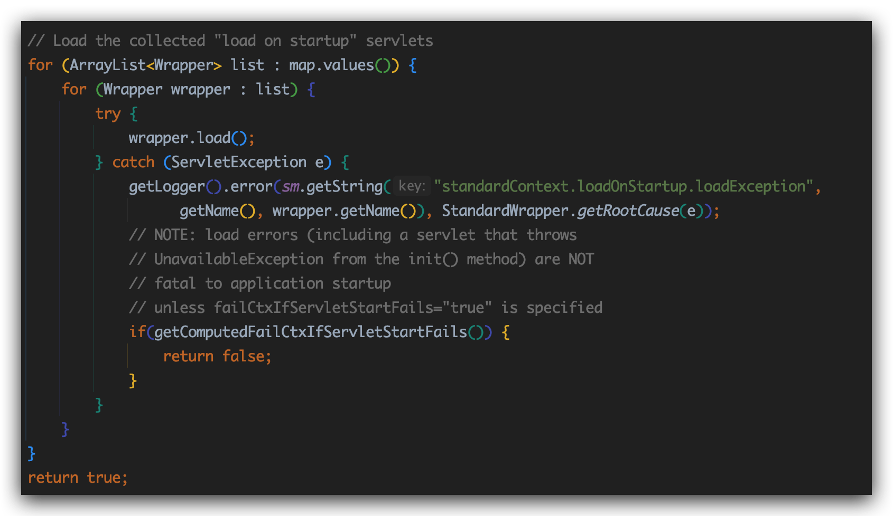Select ServletException in the catch clause
This screenshot has width=893, height=516.
[x=239, y=162]
